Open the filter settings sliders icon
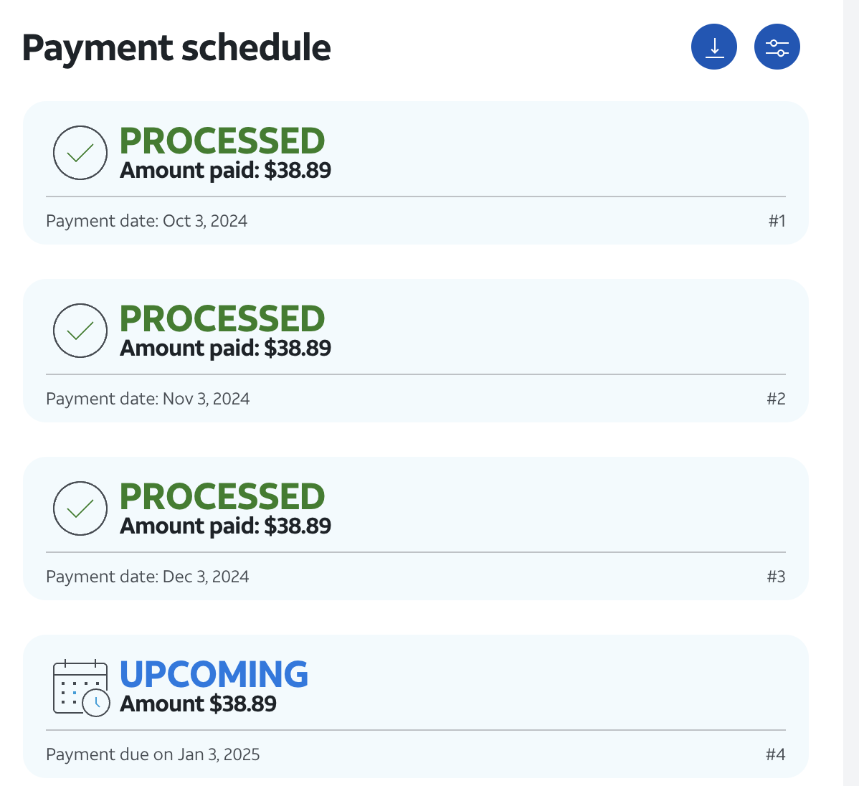Viewport: 859px width, 786px height. tap(777, 47)
